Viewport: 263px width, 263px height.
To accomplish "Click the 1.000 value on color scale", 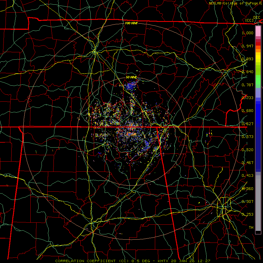I will (248, 33).
